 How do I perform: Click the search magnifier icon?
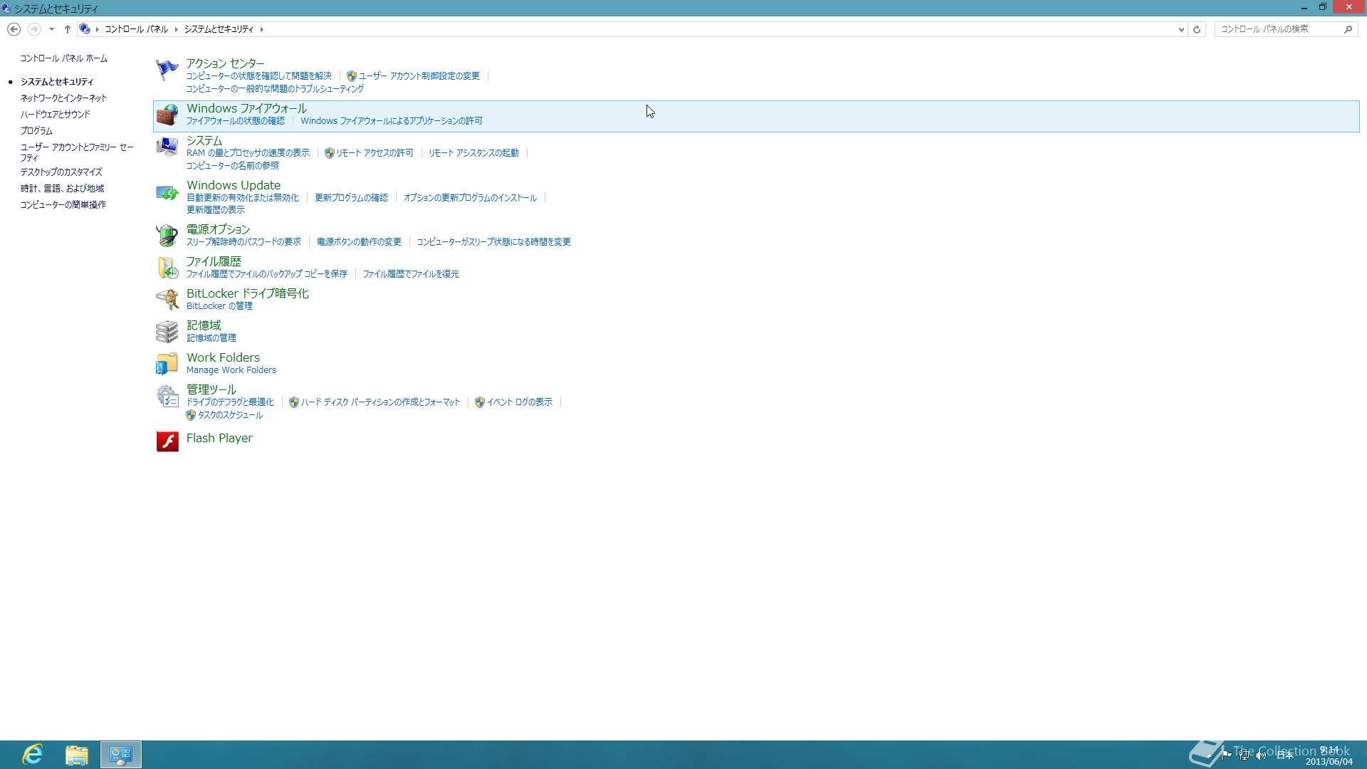(x=1348, y=29)
